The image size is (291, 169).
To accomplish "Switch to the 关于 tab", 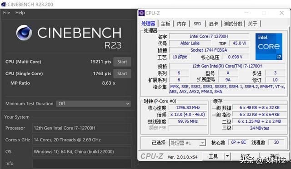I will coord(253,24).
